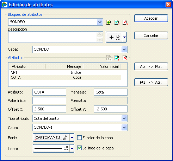Viewport: 173px width, 161px height.
Task: Uncheck La línea de la capa checkbox
Action: pyautogui.click(x=79, y=148)
